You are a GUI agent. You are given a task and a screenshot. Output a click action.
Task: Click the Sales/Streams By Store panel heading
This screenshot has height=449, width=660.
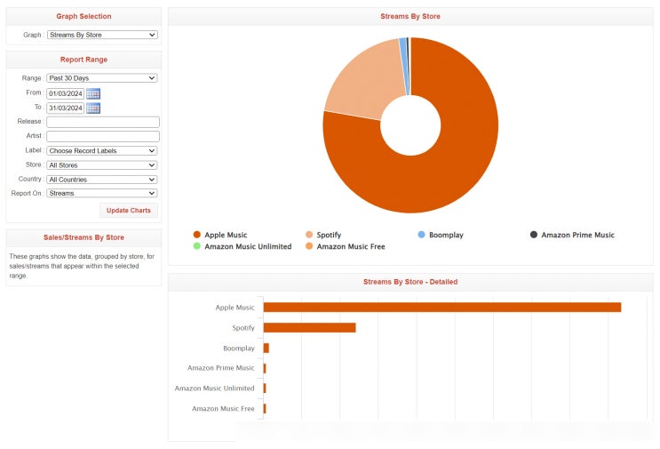83,237
